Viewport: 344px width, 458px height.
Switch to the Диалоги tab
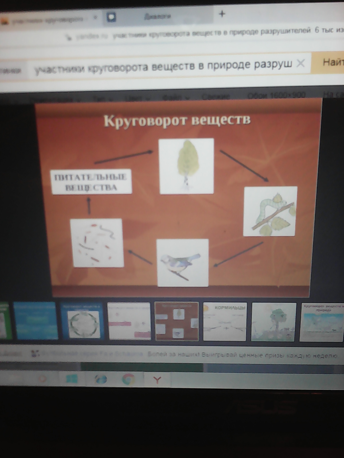(157, 17)
